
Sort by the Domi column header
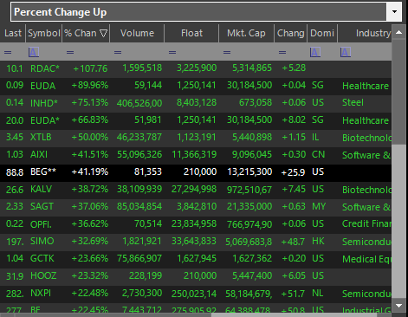tap(322, 33)
